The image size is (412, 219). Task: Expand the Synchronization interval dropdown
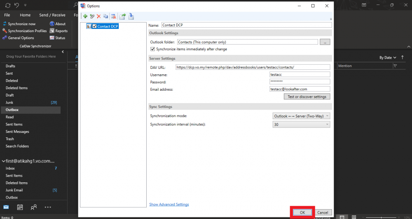[x=301, y=124]
